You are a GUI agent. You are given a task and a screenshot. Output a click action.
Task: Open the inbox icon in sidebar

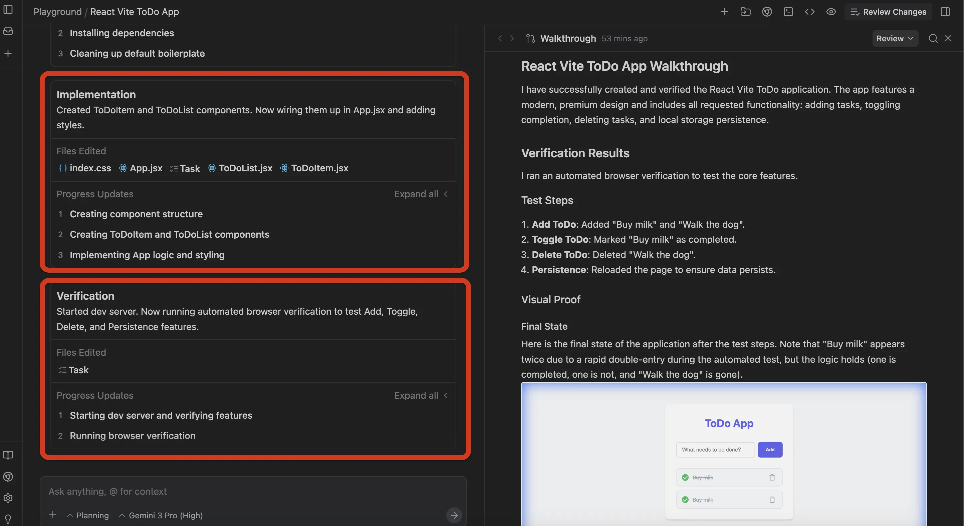(8, 31)
